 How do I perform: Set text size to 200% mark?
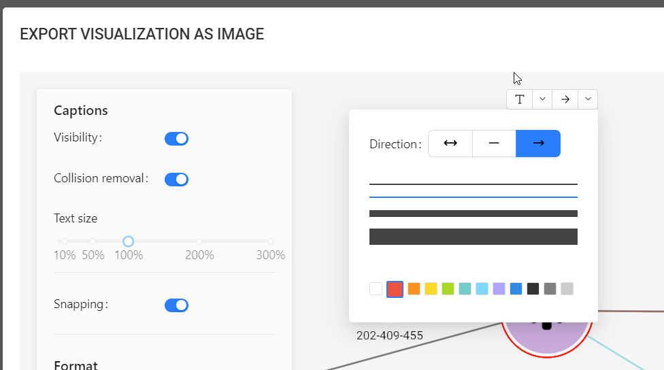click(x=199, y=241)
